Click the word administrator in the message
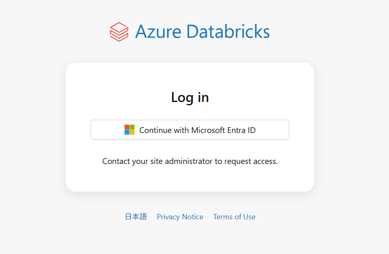The width and height of the screenshot is (389, 254). [188, 161]
